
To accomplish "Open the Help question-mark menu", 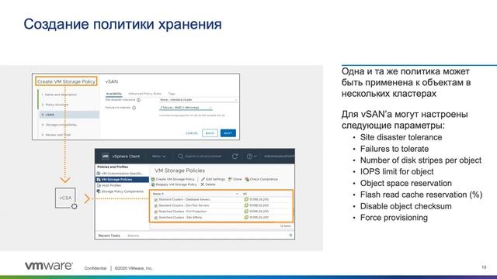I will (x=252, y=157).
